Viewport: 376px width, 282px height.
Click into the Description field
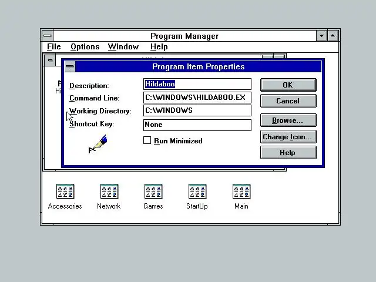[197, 84]
